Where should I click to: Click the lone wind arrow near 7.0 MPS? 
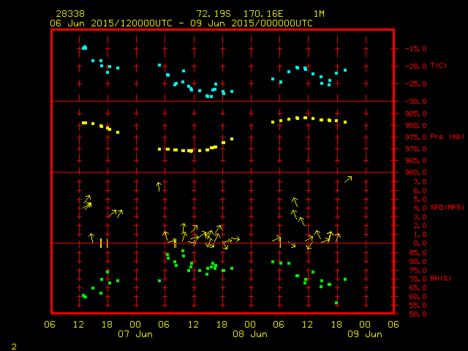click(x=348, y=179)
